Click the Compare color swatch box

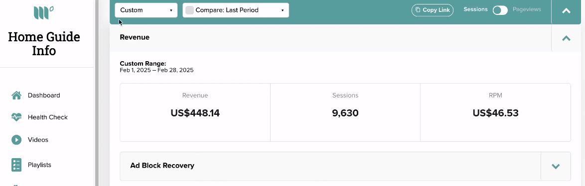coord(189,10)
